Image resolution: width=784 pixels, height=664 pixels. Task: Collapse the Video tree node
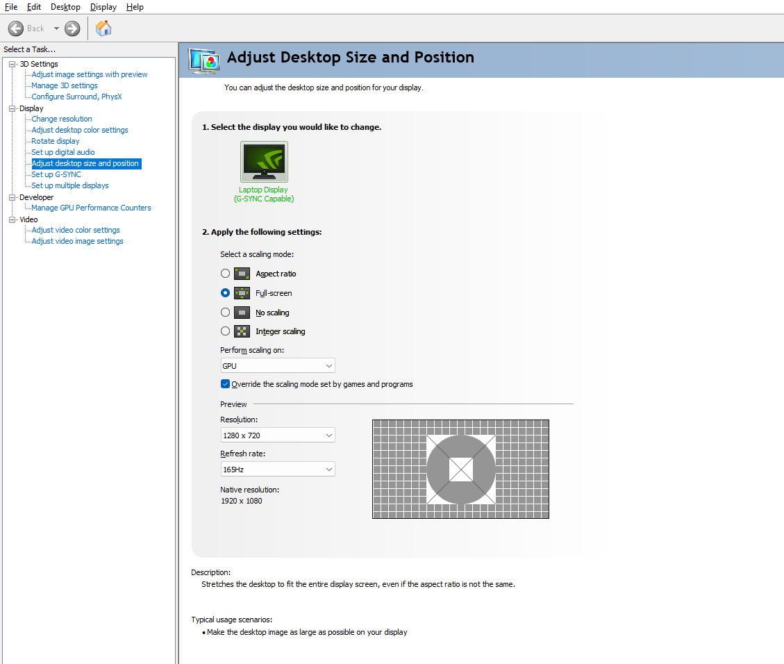tap(12, 219)
